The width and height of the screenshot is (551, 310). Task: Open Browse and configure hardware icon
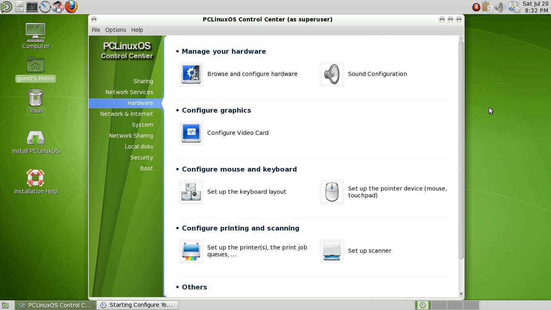pos(191,74)
